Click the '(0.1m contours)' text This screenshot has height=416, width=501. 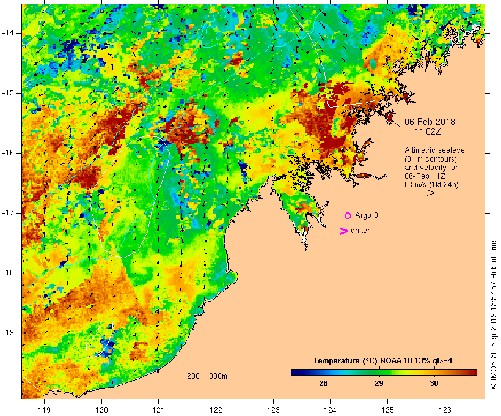431,159
